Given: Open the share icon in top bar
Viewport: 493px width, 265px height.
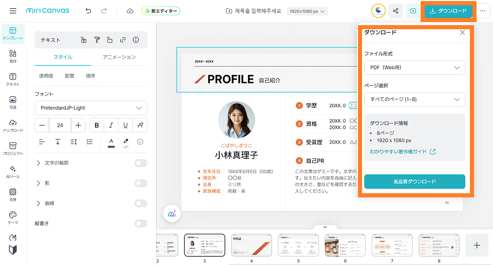Looking at the screenshot, I should (395, 11).
